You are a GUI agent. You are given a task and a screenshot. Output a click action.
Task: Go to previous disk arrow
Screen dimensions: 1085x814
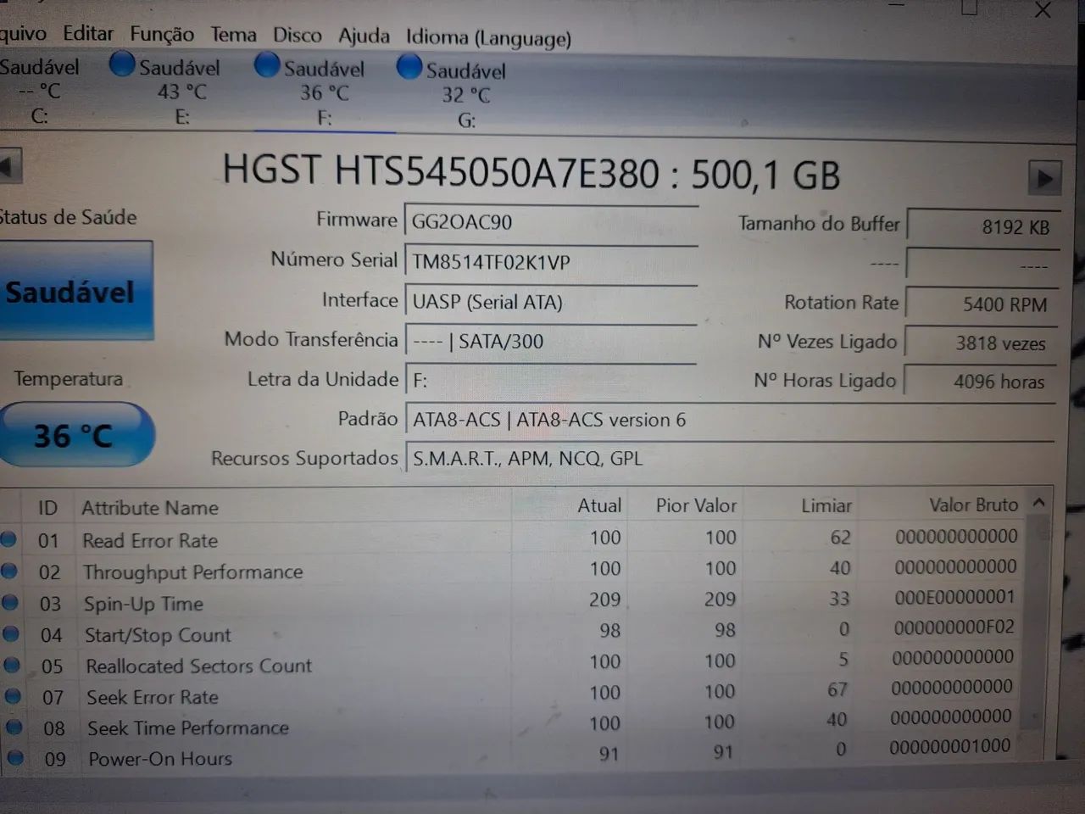pos(9,165)
